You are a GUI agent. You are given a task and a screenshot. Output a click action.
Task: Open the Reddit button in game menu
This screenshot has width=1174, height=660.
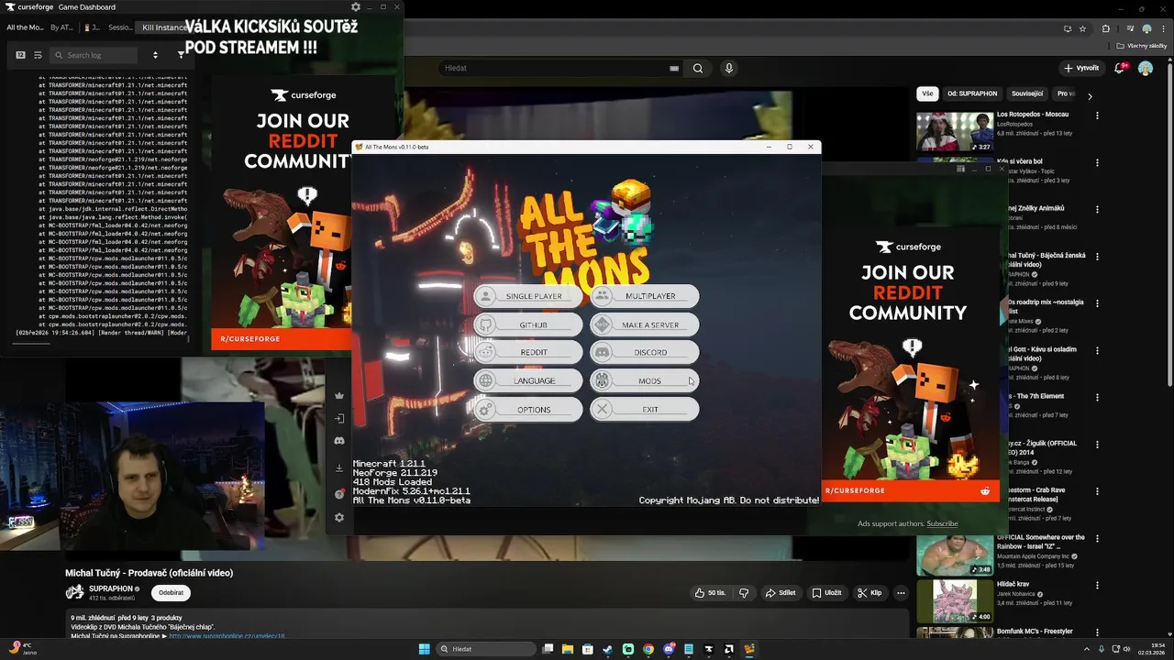point(528,352)
